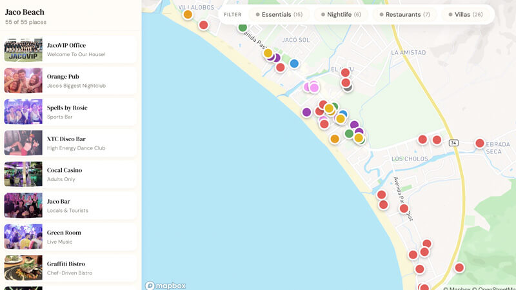Click the pink marker cluster by the river mouth
The width and height of the screenshot is (516, 290).
point(314,88)
